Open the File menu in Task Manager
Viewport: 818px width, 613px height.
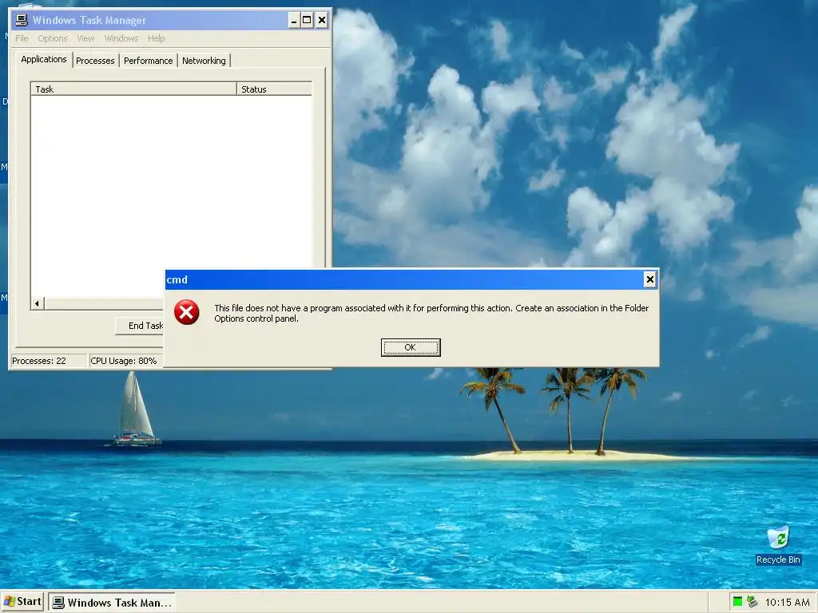[x=22, y=38]
